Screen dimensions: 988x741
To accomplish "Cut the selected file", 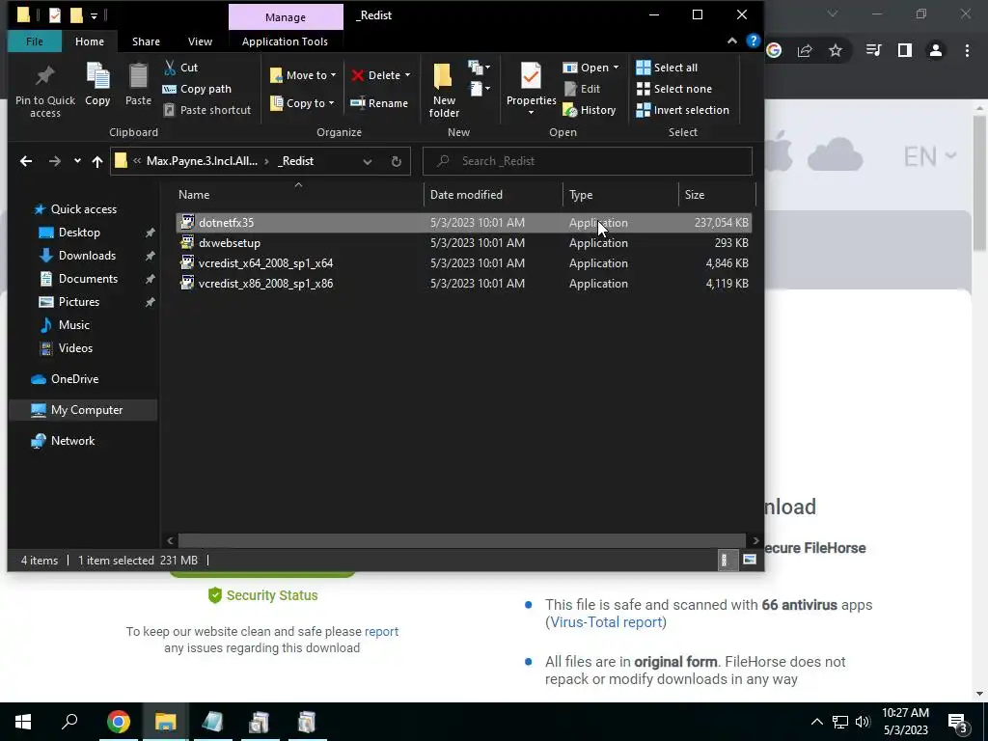I will point(180,68).
